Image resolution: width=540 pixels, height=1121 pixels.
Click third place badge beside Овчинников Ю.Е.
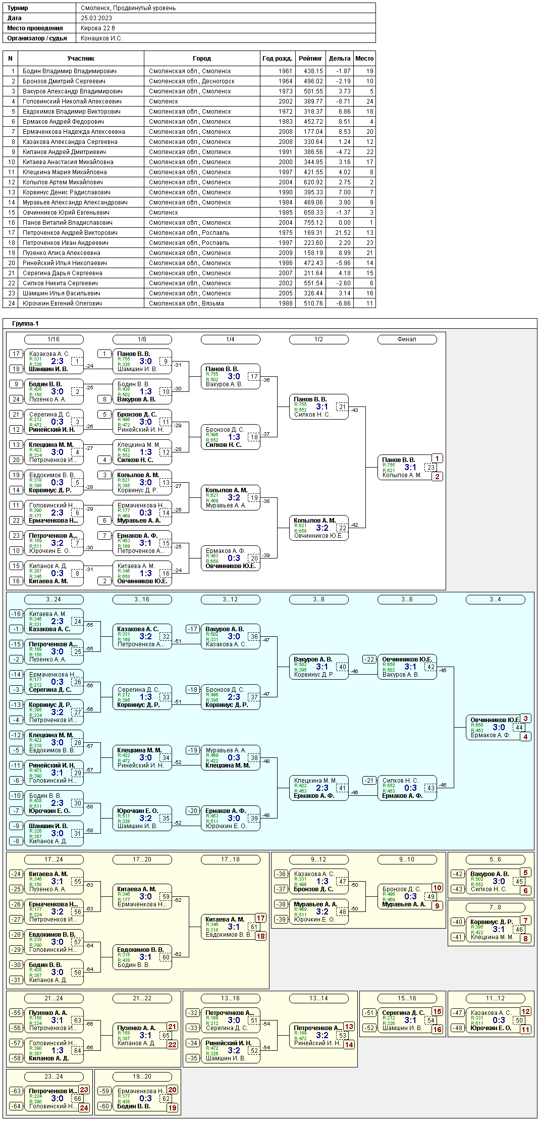[x=525, y=719]
